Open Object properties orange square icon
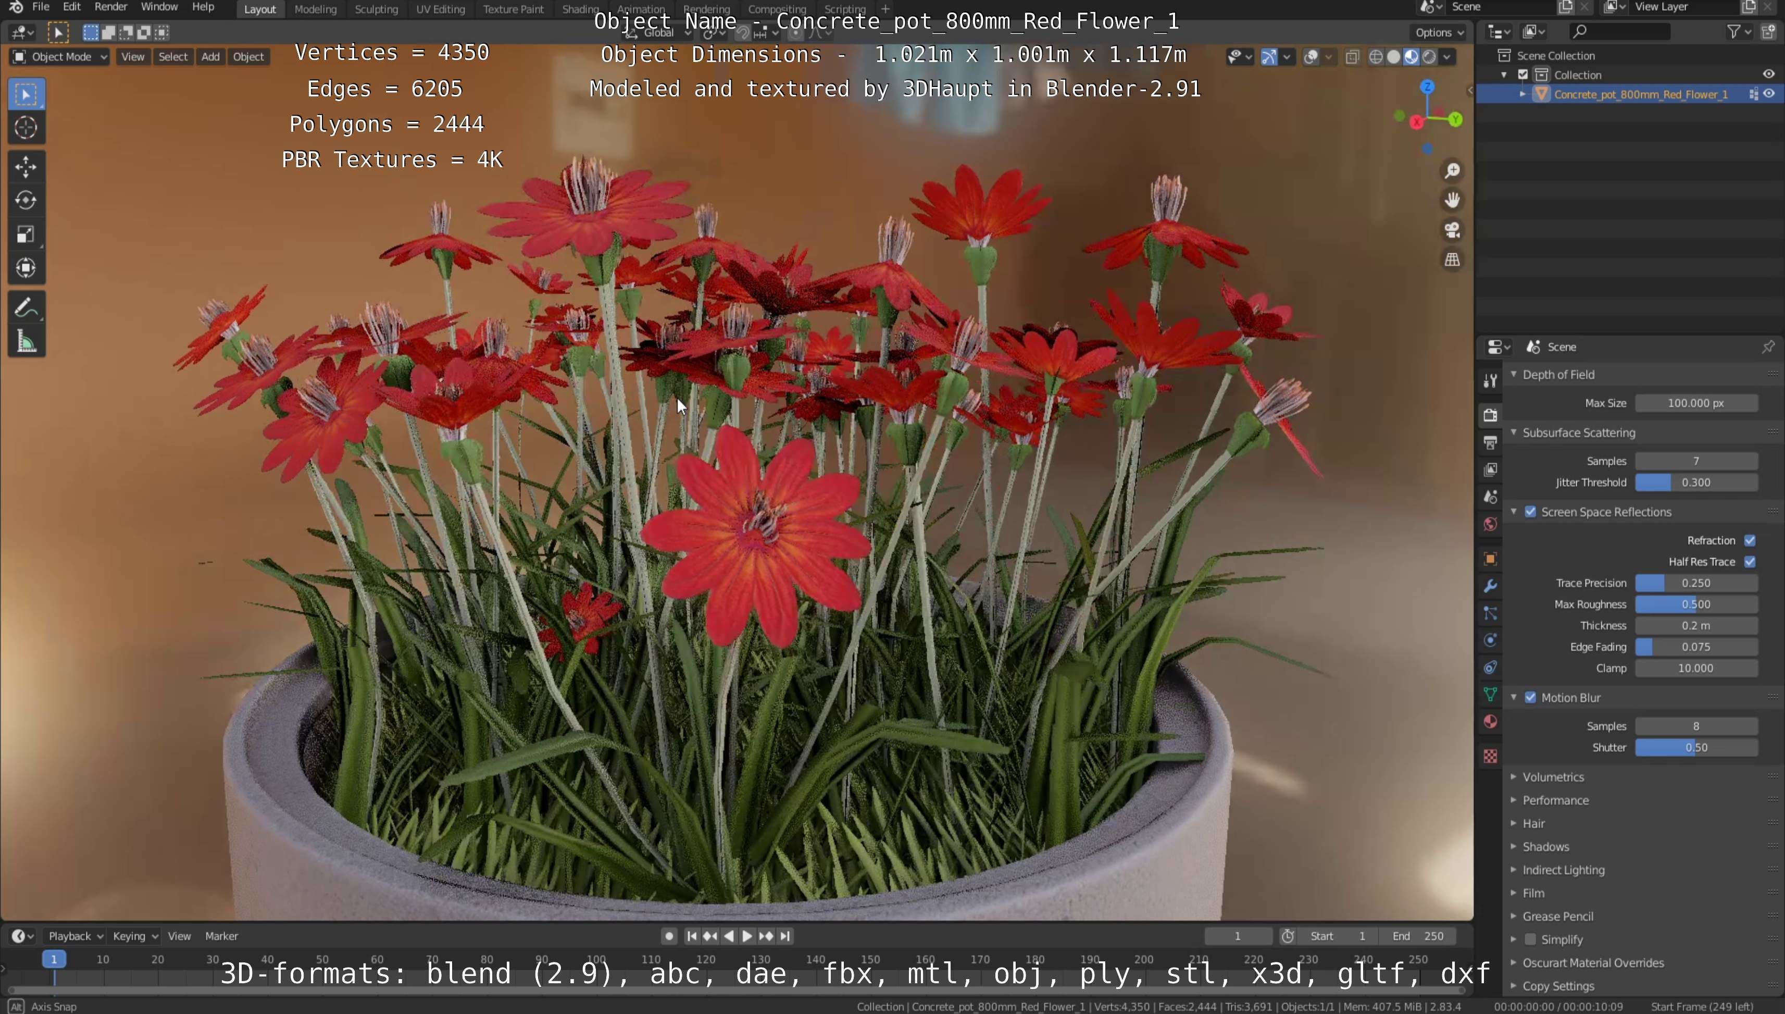The width and height of the screenshot is (1785, 1014). tap(1491, 559)
